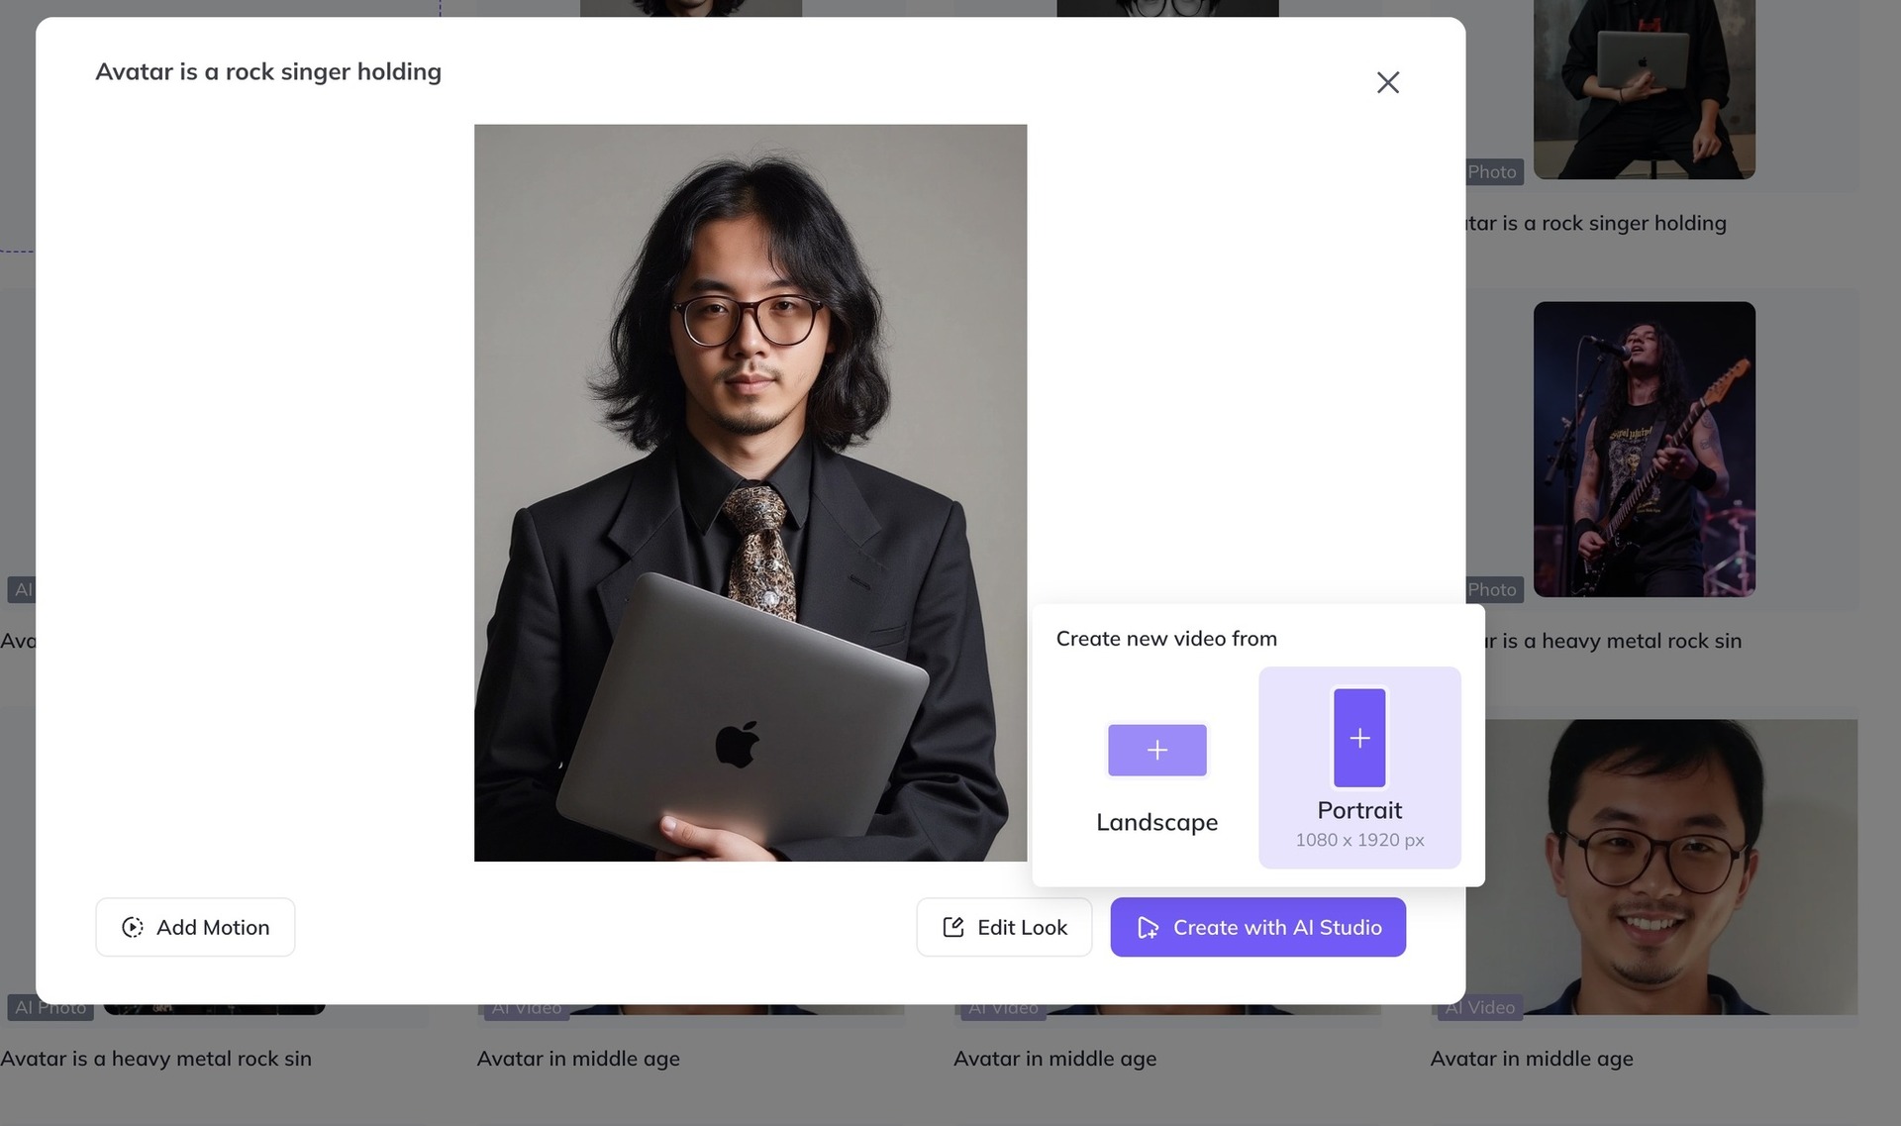Click the Edit Look button
The height and width of the screenshot is (1126, 1901).
(x=1004, y=927)
